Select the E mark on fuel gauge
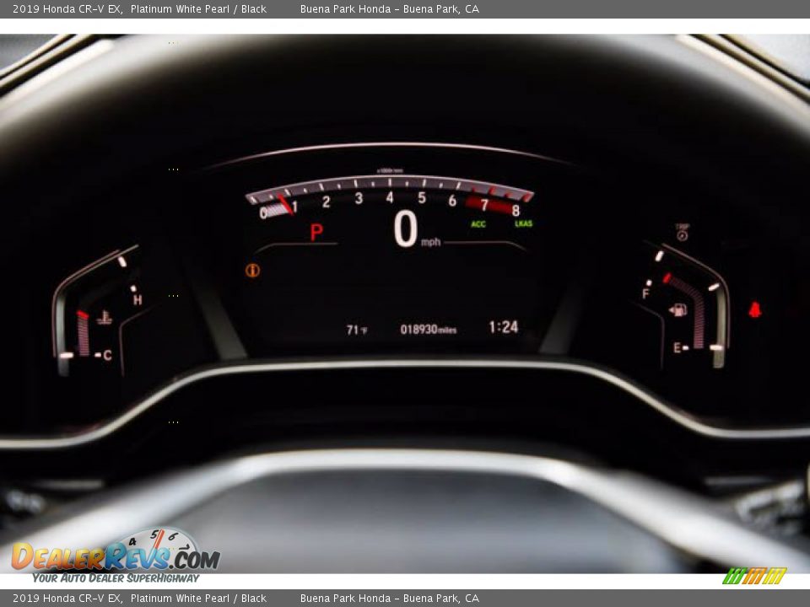The height and width of the screenshot is (607, 810). pyautogui.click(x=677, y=348)
